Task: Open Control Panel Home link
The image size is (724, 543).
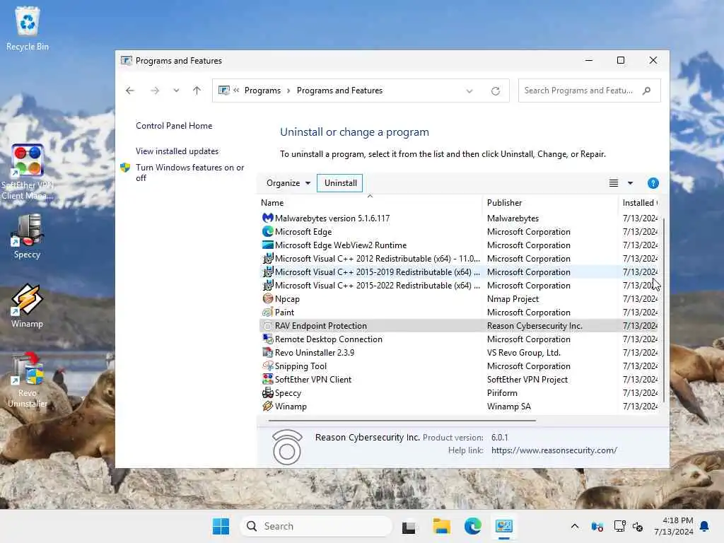Action: pyautogui.click(x=174, y=126)
